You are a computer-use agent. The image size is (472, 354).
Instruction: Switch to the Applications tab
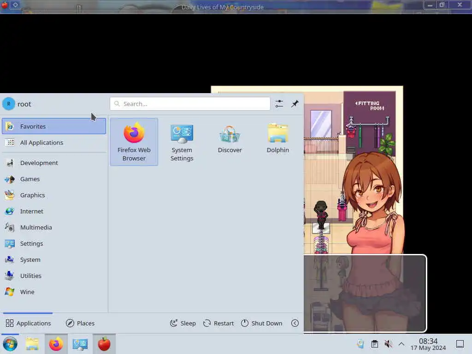click(x=28, y=323)
